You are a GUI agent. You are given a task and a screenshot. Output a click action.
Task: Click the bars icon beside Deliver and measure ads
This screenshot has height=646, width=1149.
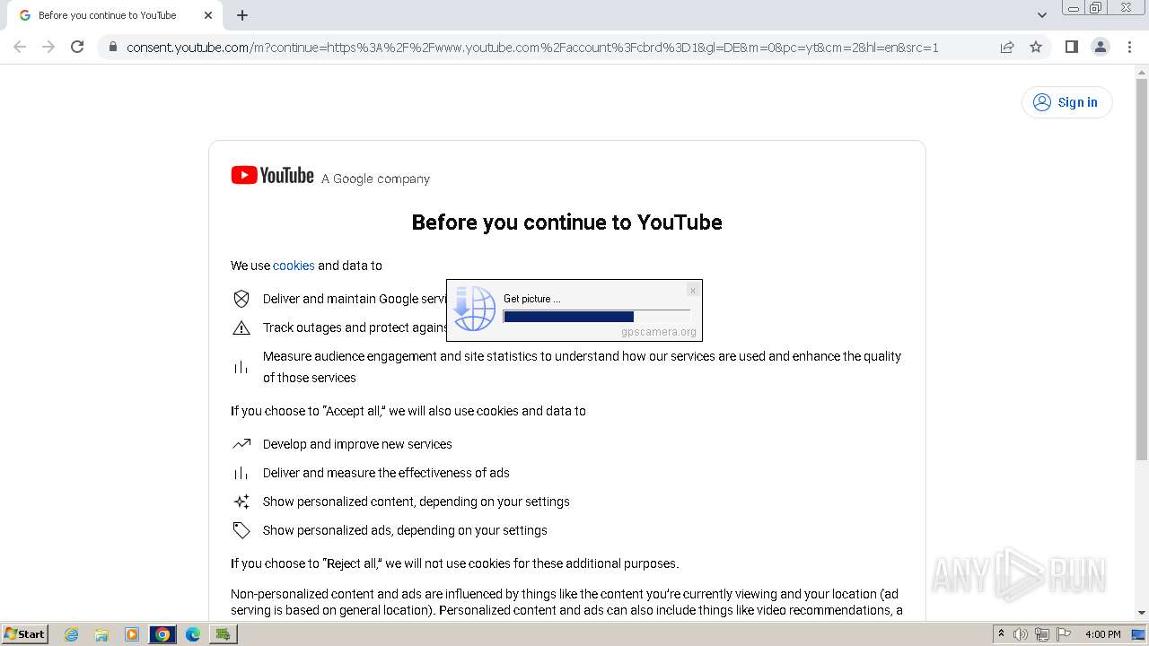[x=241, y=473]
